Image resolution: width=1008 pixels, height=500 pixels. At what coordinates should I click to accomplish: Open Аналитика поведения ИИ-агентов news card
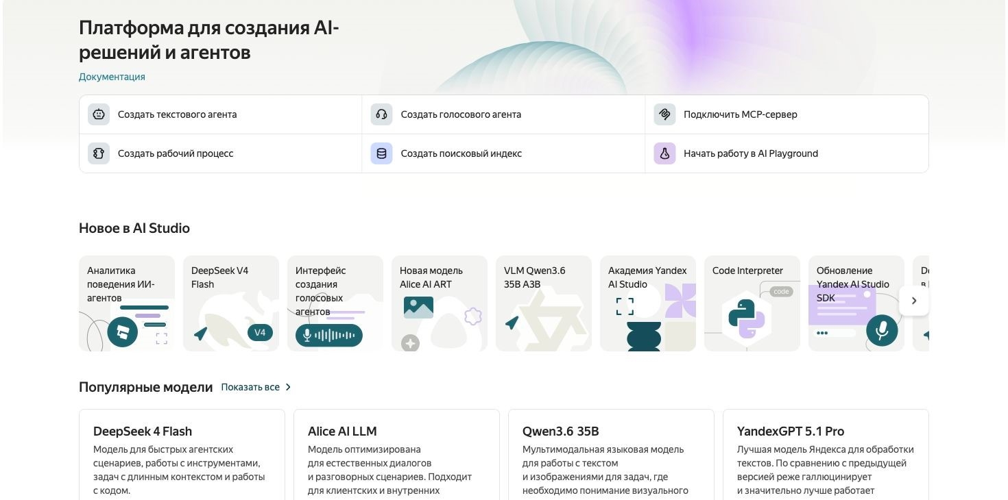[127, 303]
